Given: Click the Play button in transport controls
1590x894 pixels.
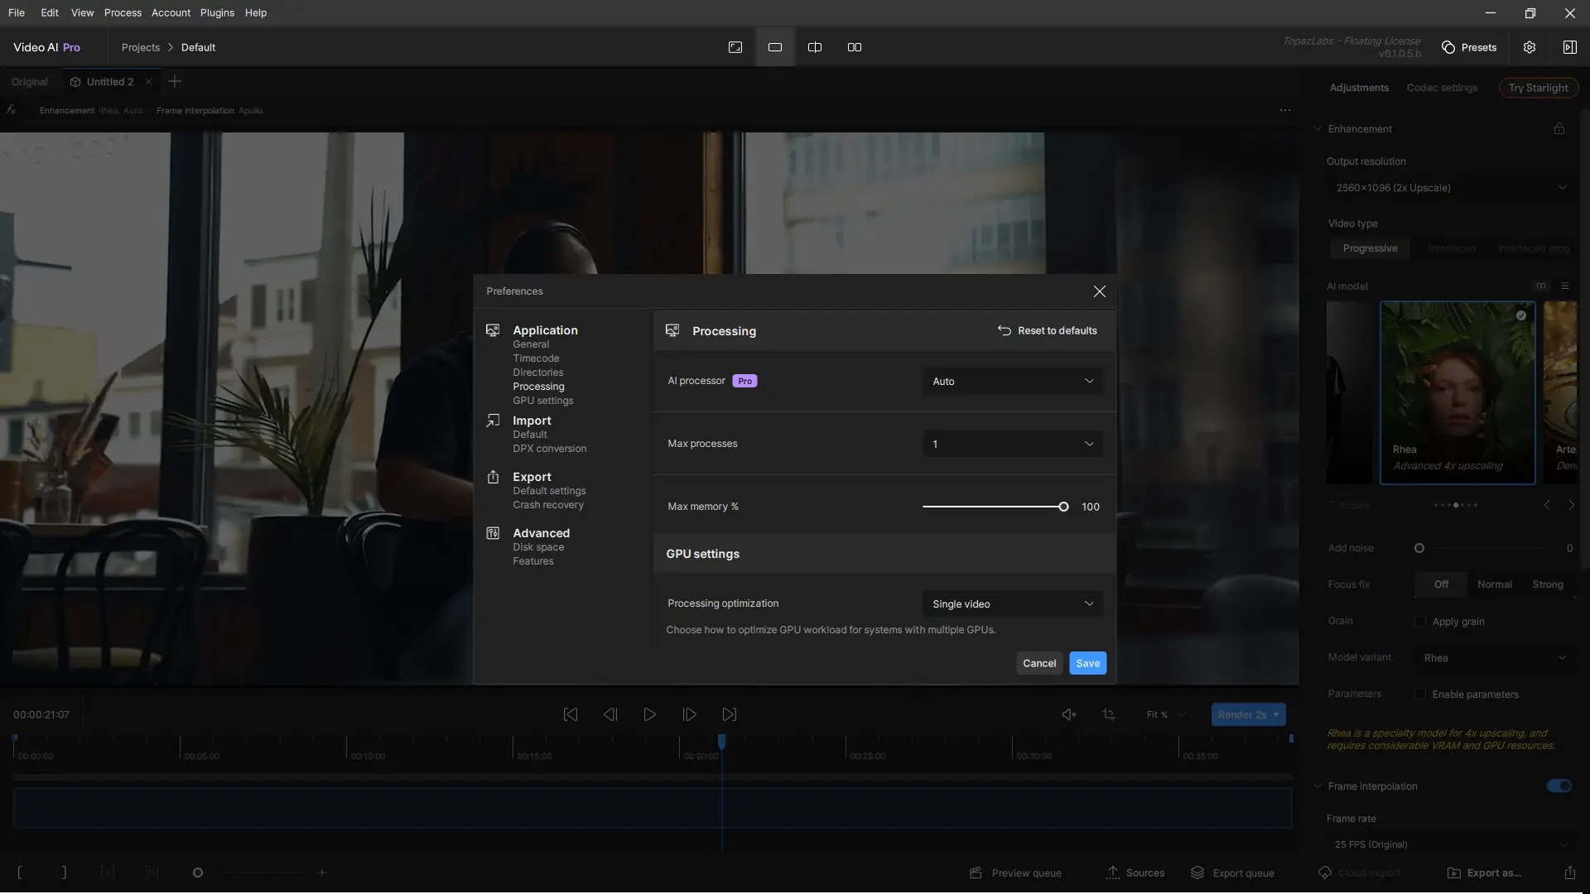Looking at the screenshot, I should pos(649,714).
